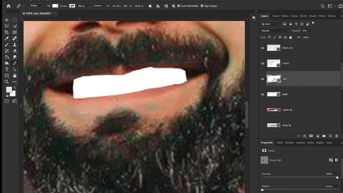Add a layer style with fx button
The width and height of the screenshot is (343, 193).
click(304, 136)
